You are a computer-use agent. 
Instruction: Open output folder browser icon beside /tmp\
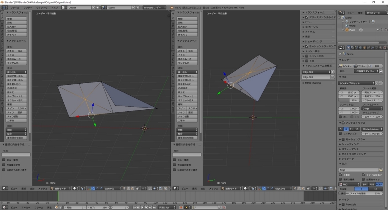(x=380, y=170)
